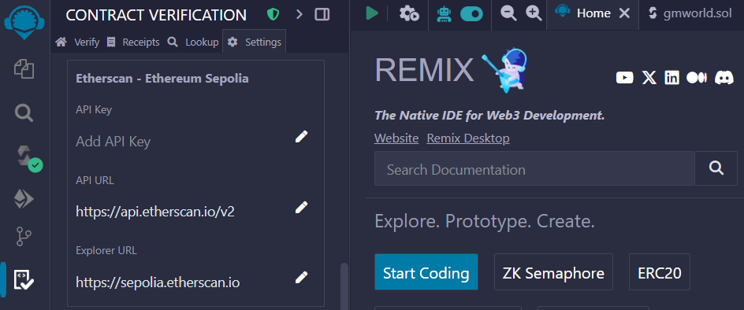This screenshot has width=744, height=310.
Task: Click the settings panel scrollbar
Action: 344,286
